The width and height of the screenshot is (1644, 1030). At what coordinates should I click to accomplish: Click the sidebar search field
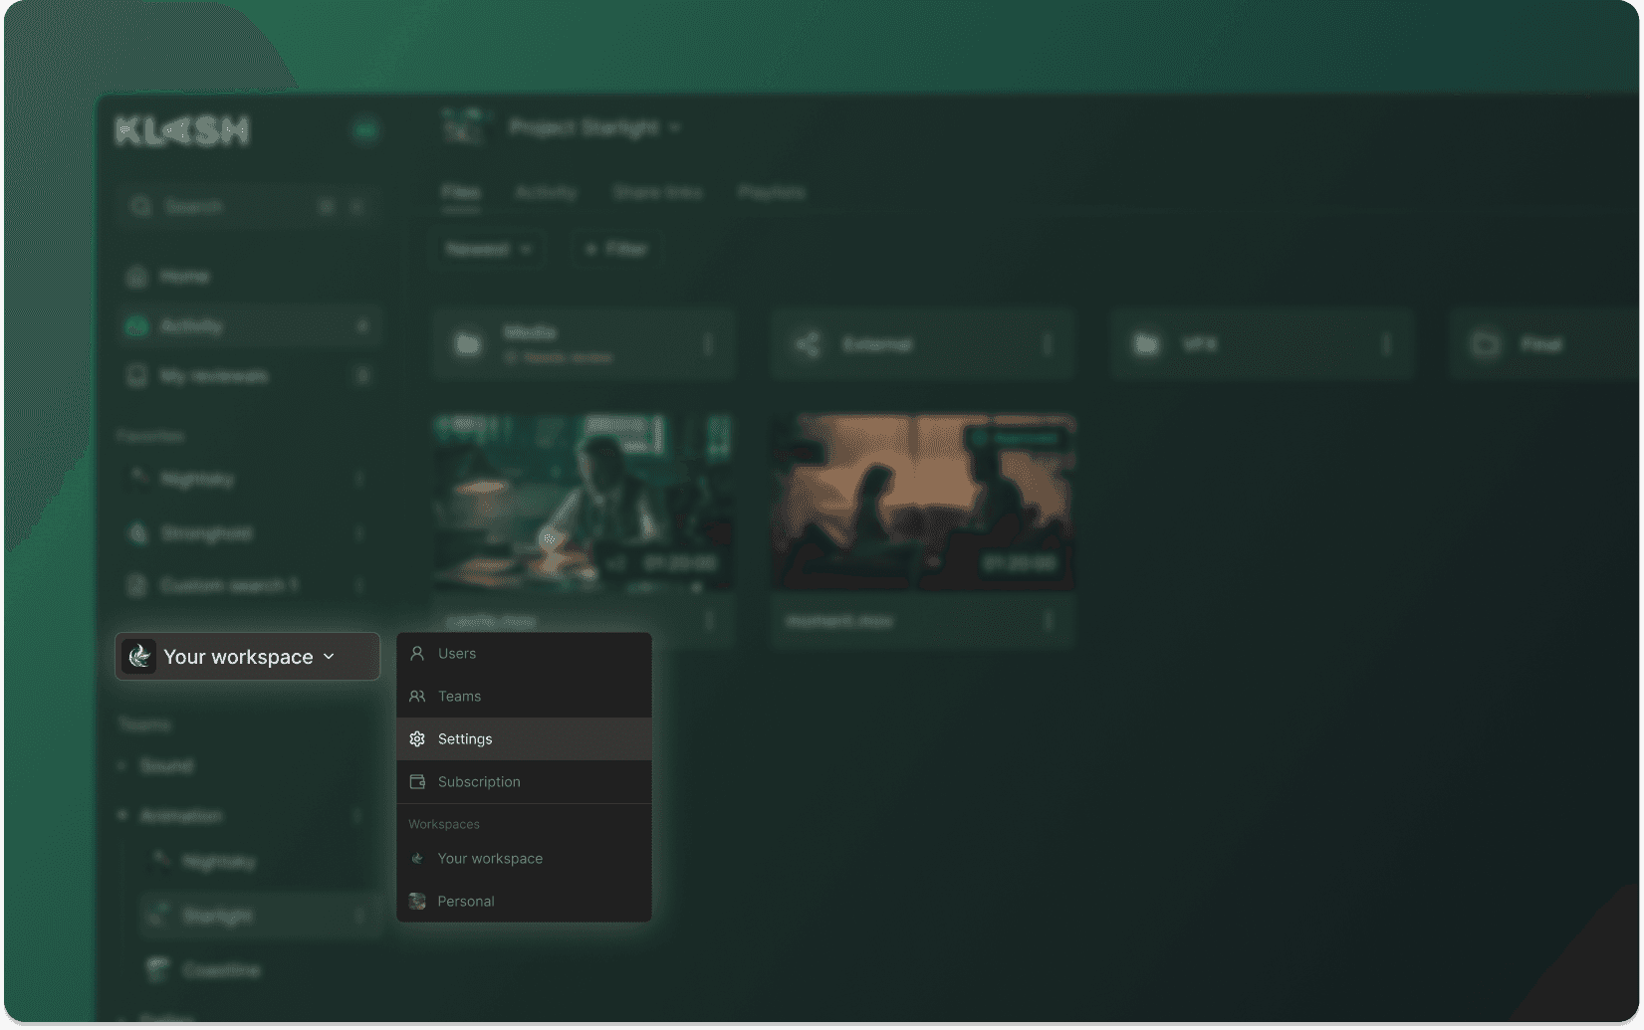(x=247, y=206)
